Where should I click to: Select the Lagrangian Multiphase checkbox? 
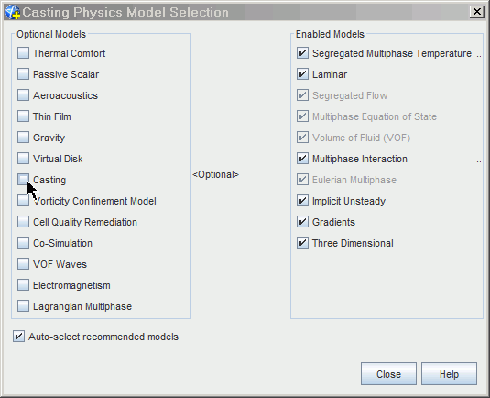24,306
